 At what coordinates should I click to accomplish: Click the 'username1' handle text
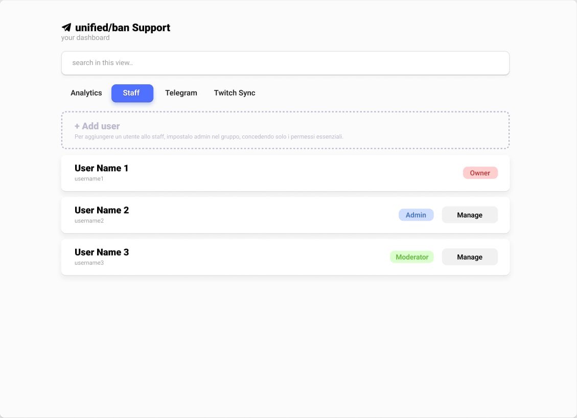tap(89, 179)
